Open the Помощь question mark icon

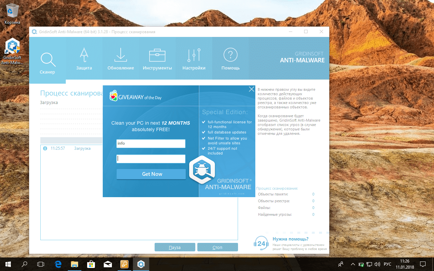(x=231, y=55)
